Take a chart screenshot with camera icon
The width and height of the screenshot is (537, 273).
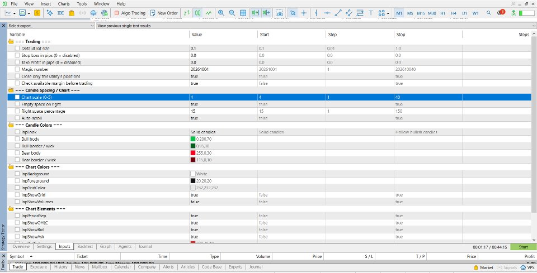(x=280, y=13)
